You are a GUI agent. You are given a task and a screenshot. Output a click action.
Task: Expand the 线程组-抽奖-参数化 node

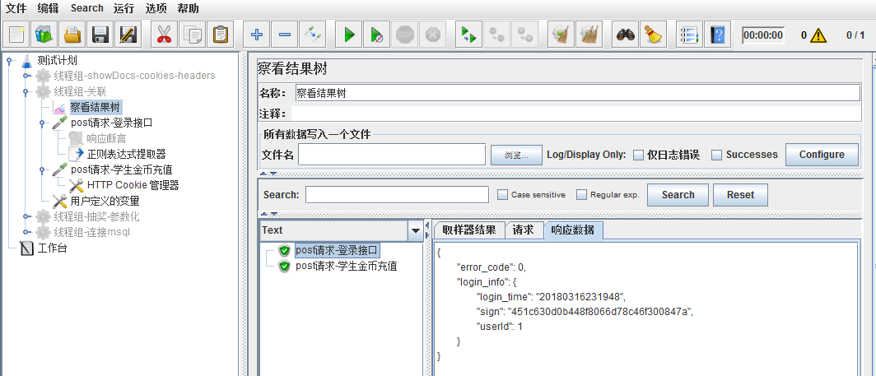(x=26, y=216)
